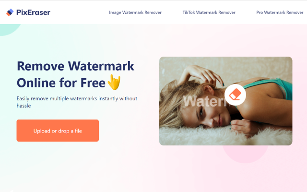Click the pink decorative circle below the photo
Screen dimensions: 307x192
tap(245, 154)
